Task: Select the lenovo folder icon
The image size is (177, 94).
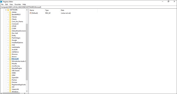Action: (10, 57)
